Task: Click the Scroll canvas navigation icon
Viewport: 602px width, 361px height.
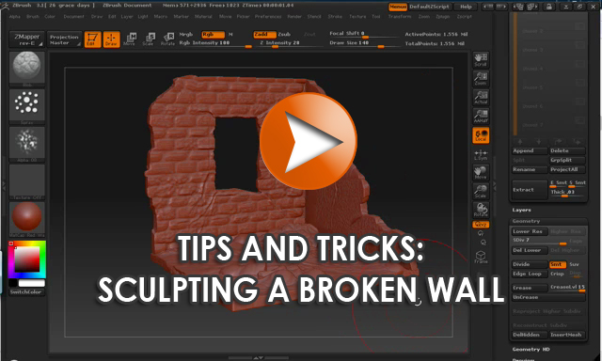Action: [x=481, y=60]
